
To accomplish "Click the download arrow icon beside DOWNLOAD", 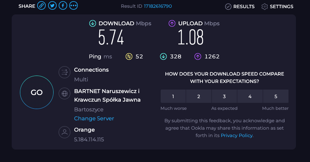I will point(93,23).
